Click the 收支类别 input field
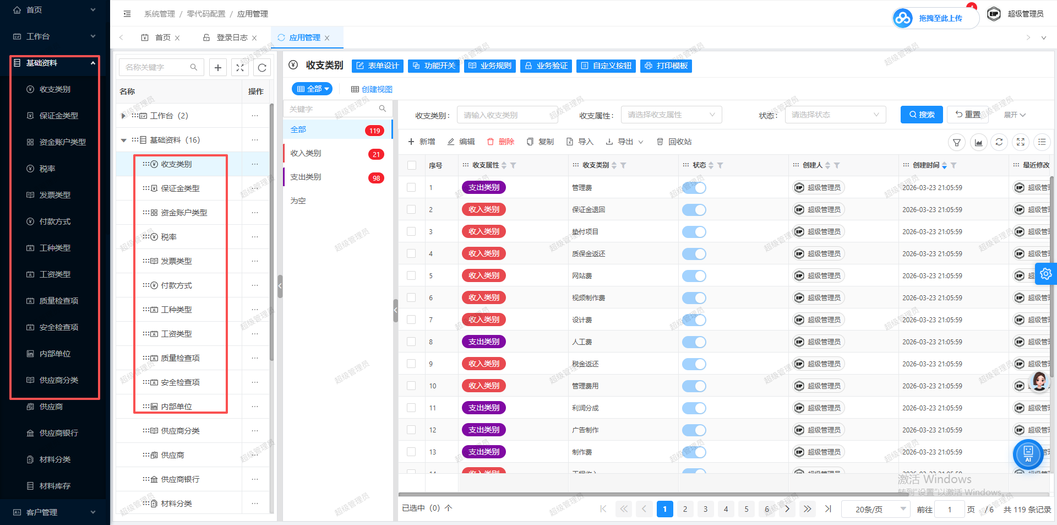This screenshot has width=1057, height=525. click(507, 115)
